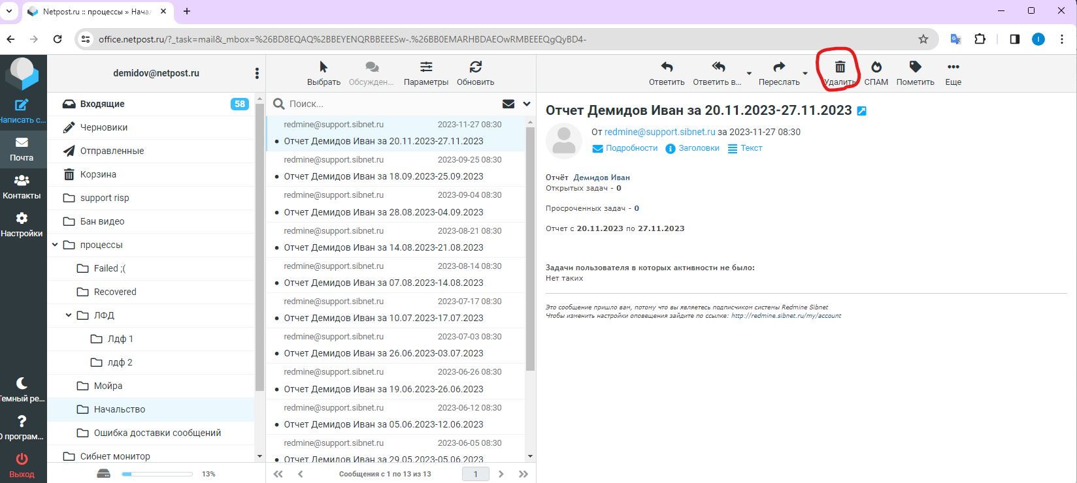
Task: Activate the Выбрать selection mode
Action: [x=323, y=67]
